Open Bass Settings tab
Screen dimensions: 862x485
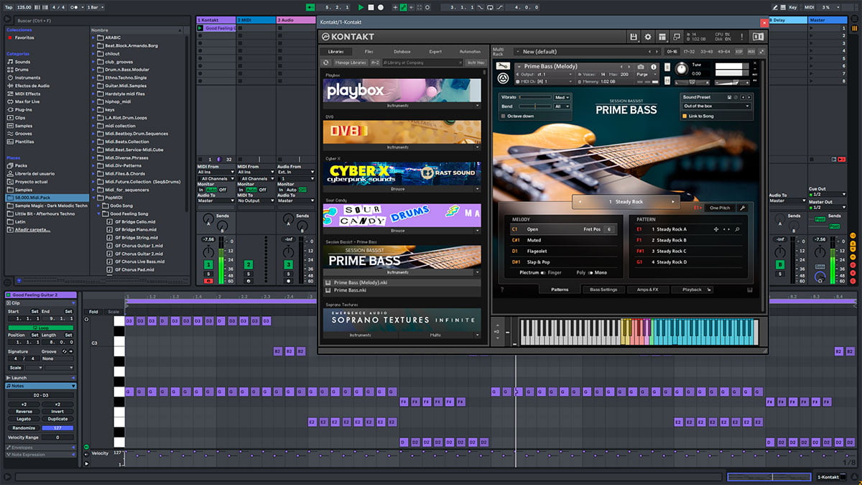tap(603, 290)
